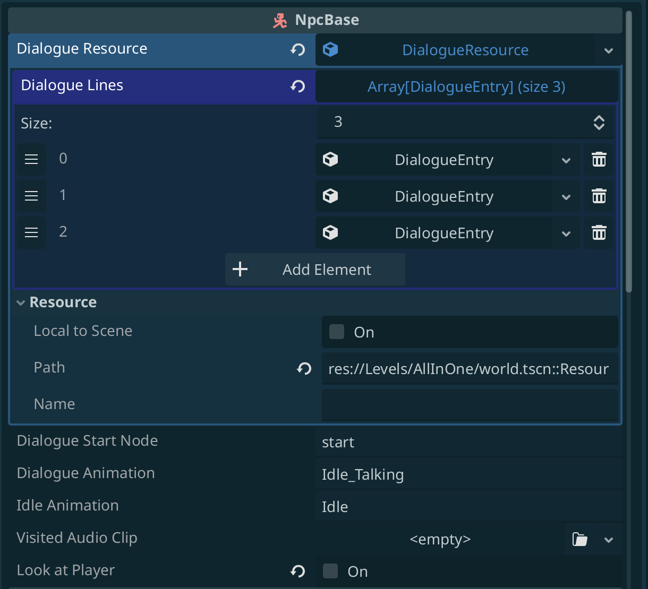Click the Dialogue Start Node text field
This screenshot has width=648, height=589.
click(x=467, y=442)
